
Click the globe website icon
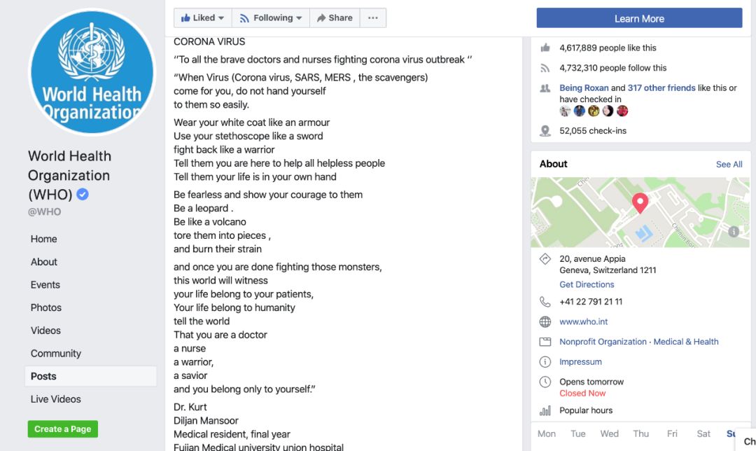click(x=545, y=322)
